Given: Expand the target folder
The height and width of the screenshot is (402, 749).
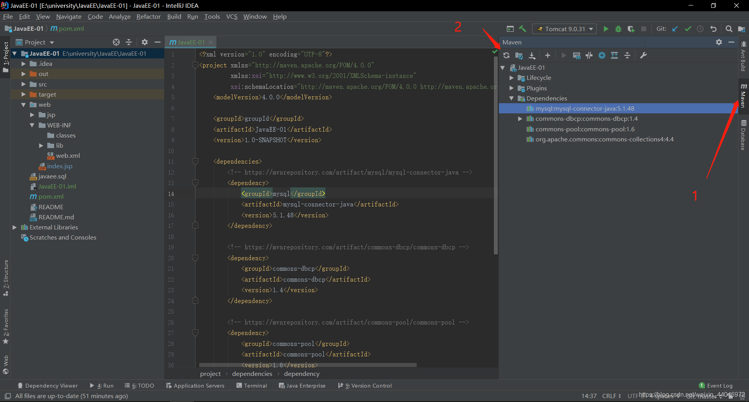Looking at the screenshot, I should tap(23, 94).
